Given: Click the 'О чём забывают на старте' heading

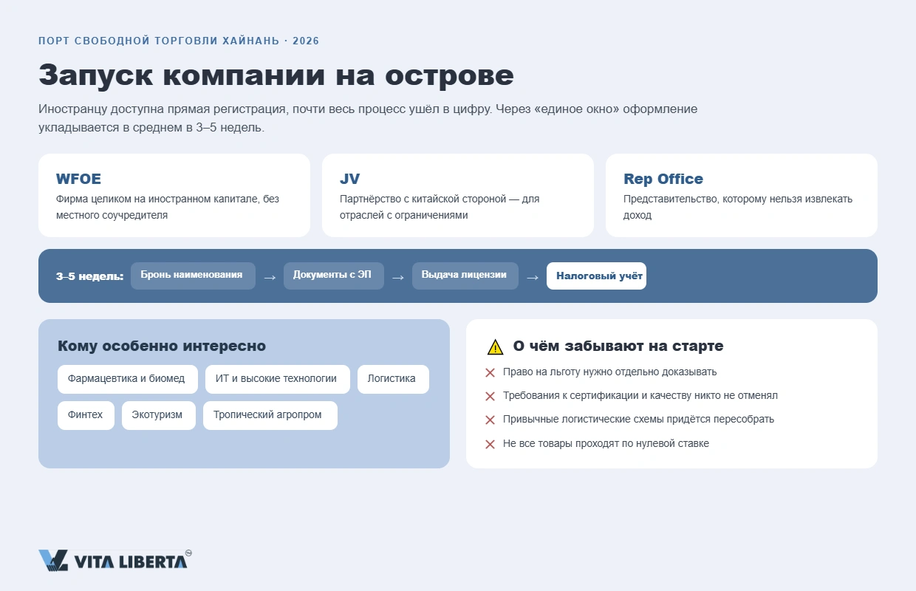Looking at the screenshot, I should click(x=618, y=346).
